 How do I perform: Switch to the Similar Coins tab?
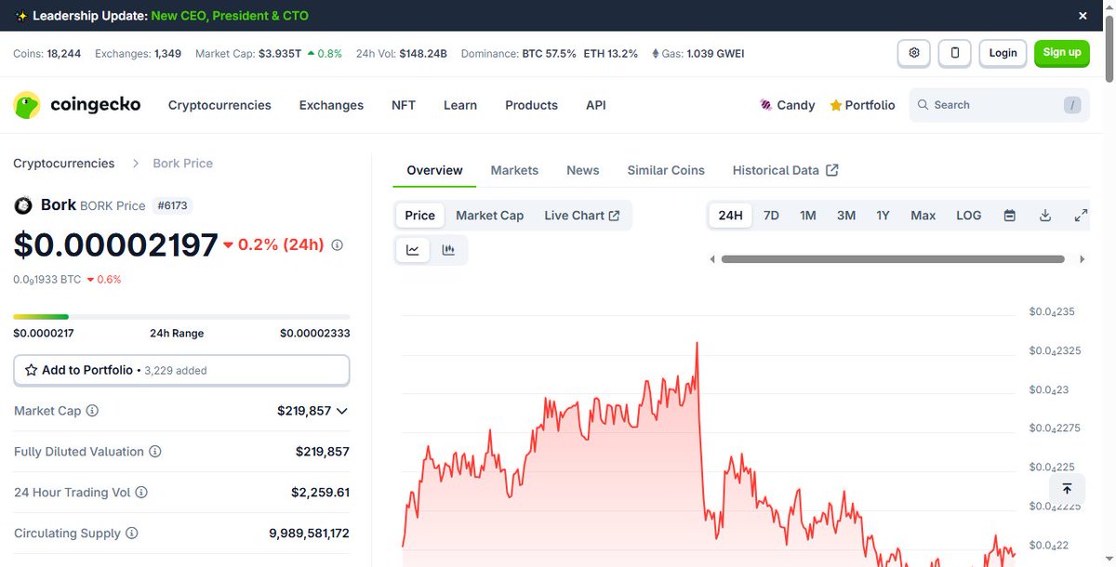point(666,170)
